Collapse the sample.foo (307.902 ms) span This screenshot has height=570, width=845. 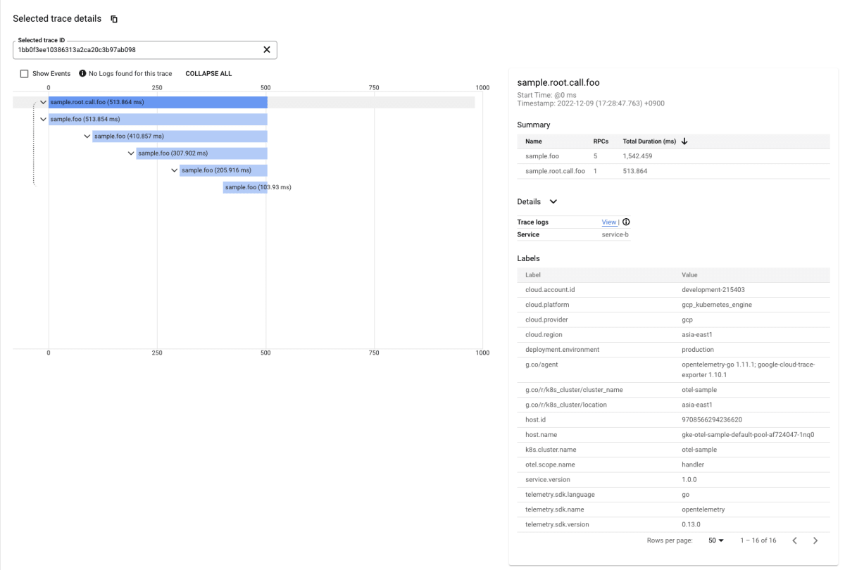[130, 153]
